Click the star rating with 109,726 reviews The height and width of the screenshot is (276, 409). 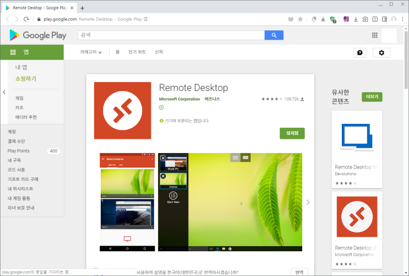283,99
